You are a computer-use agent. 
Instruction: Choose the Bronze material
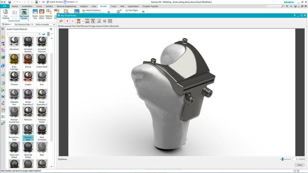28,61
